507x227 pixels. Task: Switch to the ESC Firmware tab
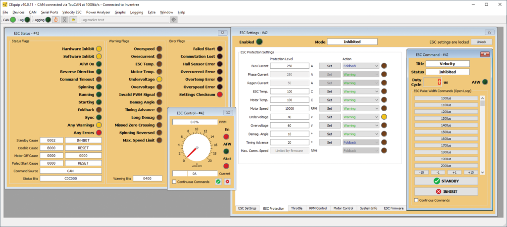pos(394,208)
